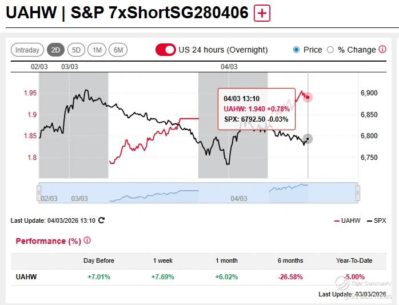This screenshot has height=305, width=399.
Task: Add UAHW to watchlist with plus icon
Action: click(262, 13)
